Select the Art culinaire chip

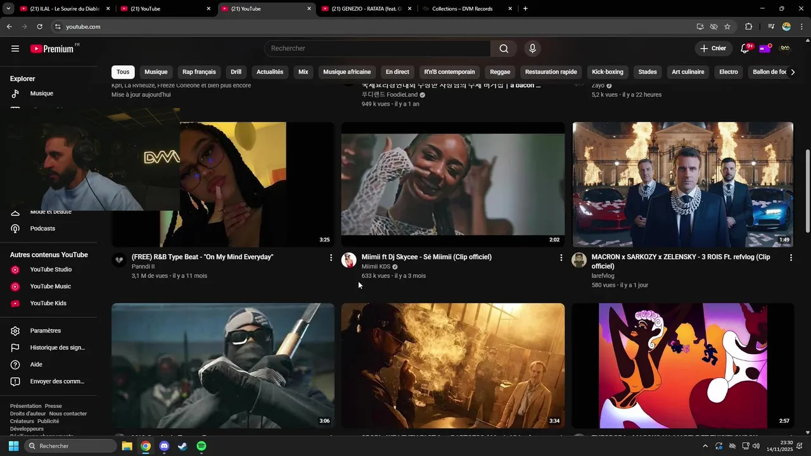pyautogui.click(x=688, y=72)
